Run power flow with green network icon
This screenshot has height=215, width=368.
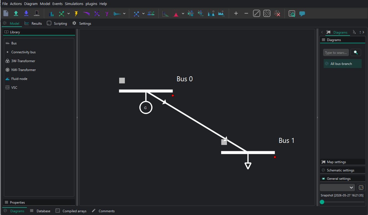click(62, 13)
